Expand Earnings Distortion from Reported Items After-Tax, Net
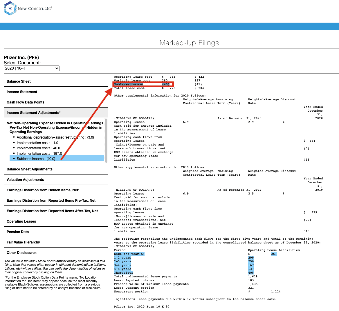339x311 pixels. pyautogui.click(x=56, y=211)
